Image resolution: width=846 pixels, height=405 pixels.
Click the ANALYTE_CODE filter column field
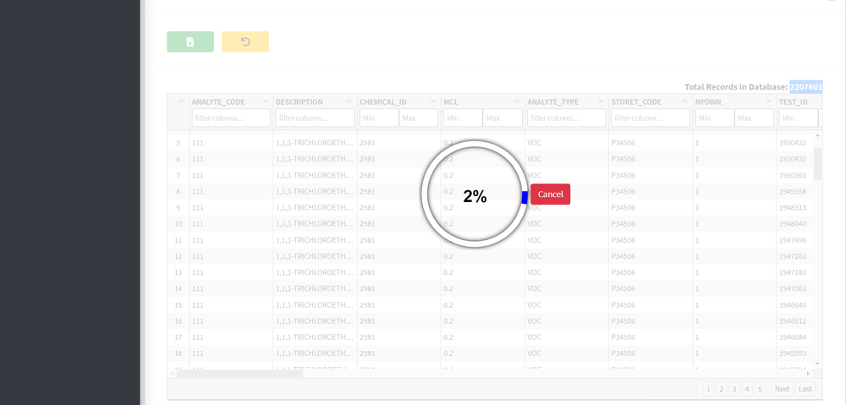pyautogui.click(x=231, y=118)
